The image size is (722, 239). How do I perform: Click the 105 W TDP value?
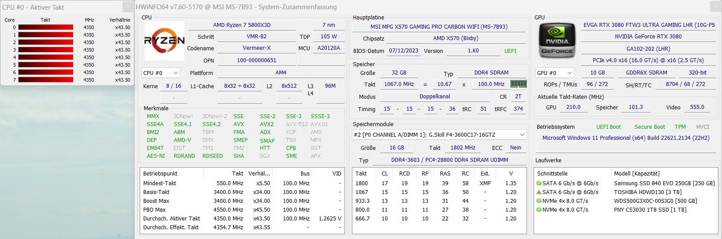[329, 37]
